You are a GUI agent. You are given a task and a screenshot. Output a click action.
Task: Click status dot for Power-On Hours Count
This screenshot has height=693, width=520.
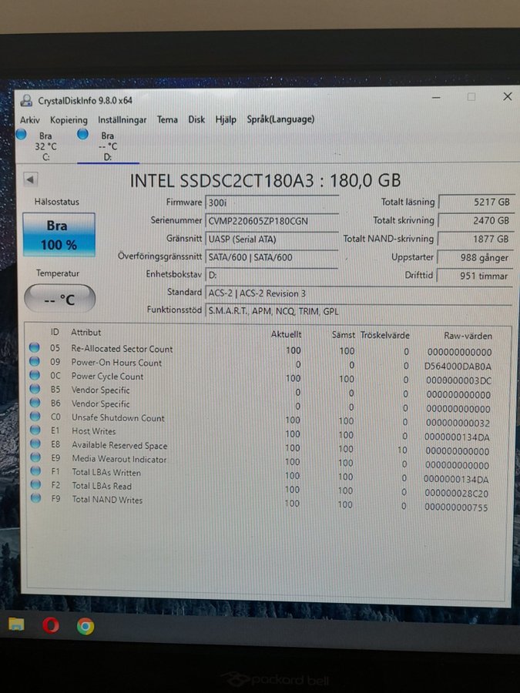point(35,362)
